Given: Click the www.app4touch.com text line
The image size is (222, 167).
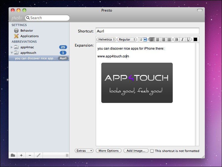Looking at the screenshot, I should 113,56.
